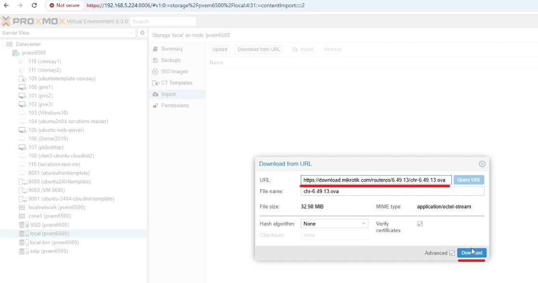The image size is (538, 283).
Task: Collapse the pvem6500 node expander
Action: pyautogui.click(x=10, y=53)
